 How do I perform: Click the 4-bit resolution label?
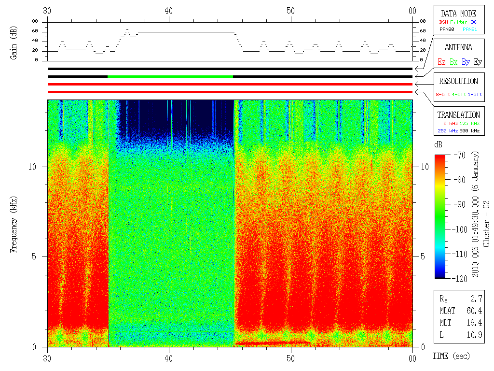pos(459,94)
